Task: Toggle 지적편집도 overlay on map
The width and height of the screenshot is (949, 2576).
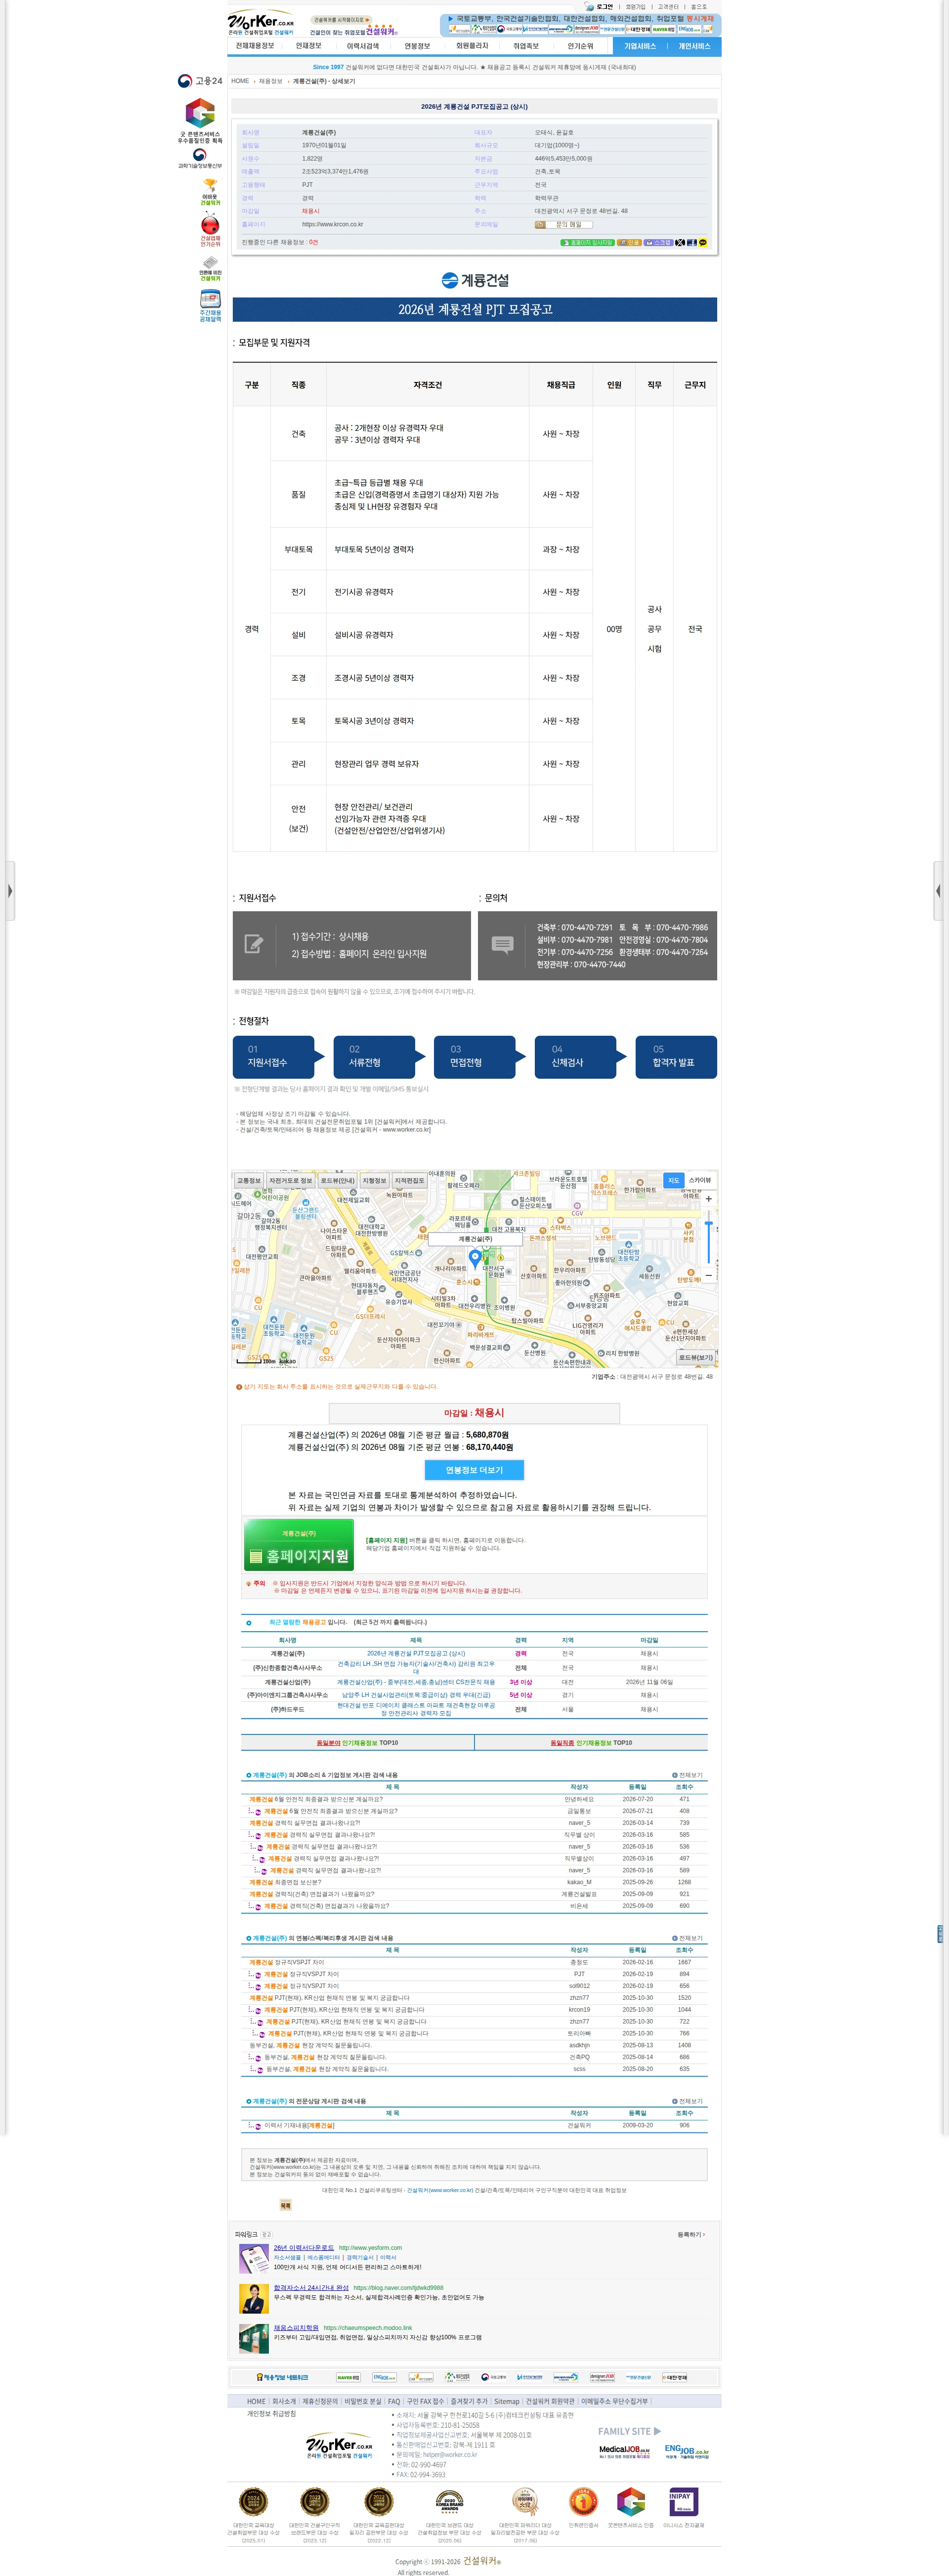Action: (410, 1180)
